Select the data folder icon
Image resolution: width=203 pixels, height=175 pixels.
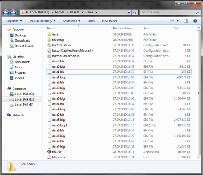[49, 34]
